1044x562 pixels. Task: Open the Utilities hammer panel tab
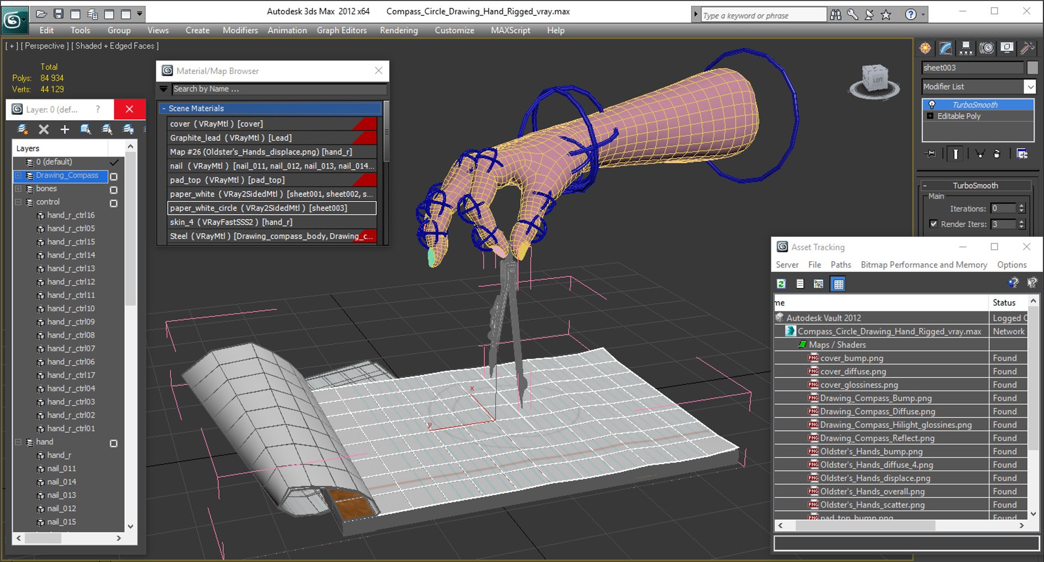(1027, 48)
